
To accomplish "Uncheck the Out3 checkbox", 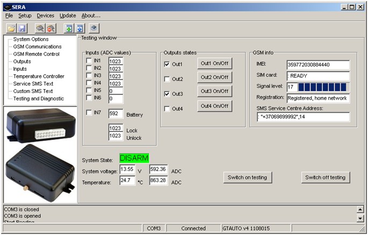I will [x=167, y=94].
